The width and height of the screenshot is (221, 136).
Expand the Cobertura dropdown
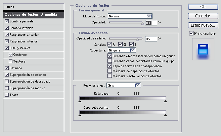click(x=133, y=50)
